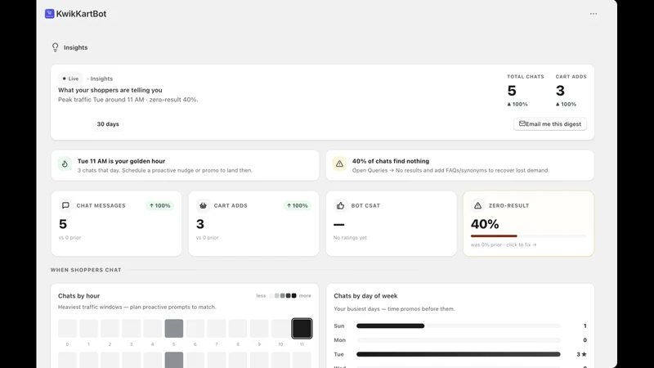Image resolution: width=654 pixels, height=368 pixels.
Task: Click the Cart Adds value 3 in header
Action: tap(560, 91)
